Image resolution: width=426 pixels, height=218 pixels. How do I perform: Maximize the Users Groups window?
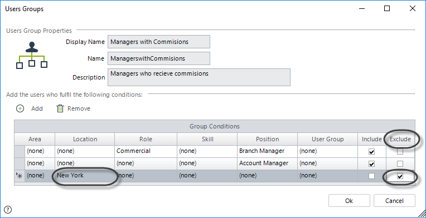pyautogui.click(x=387, y=9)
